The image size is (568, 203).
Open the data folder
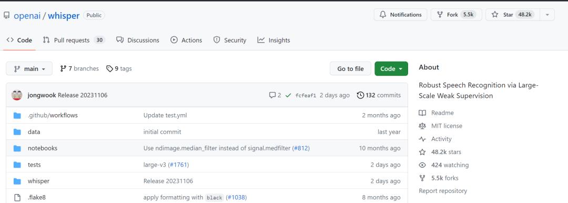[x=34, y=132]
